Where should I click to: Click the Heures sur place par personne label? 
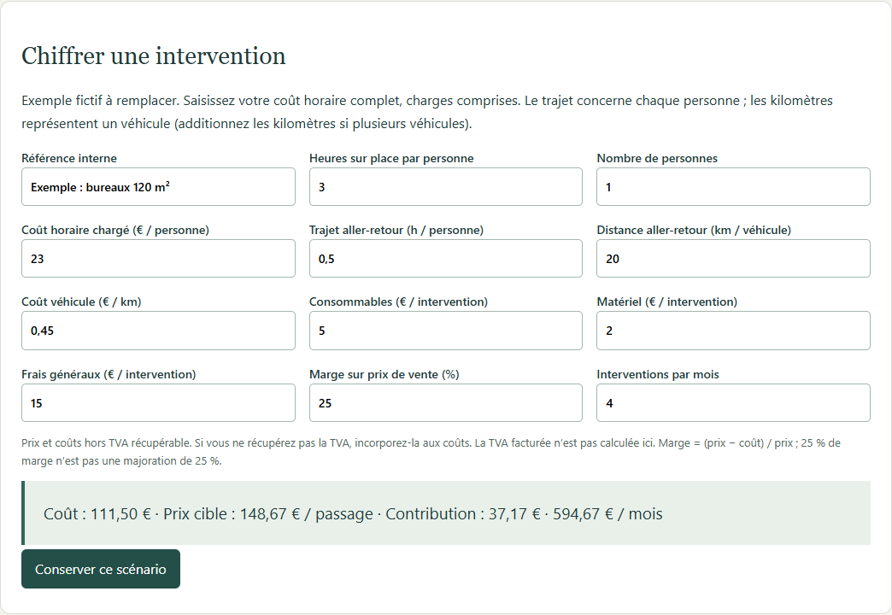point(391,158)
